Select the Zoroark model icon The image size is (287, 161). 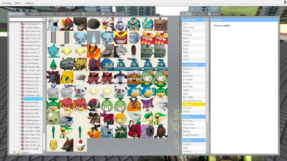click(67, 145)
